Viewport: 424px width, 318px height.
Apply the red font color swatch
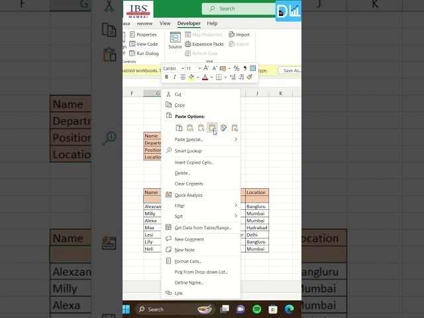(205, 78)
